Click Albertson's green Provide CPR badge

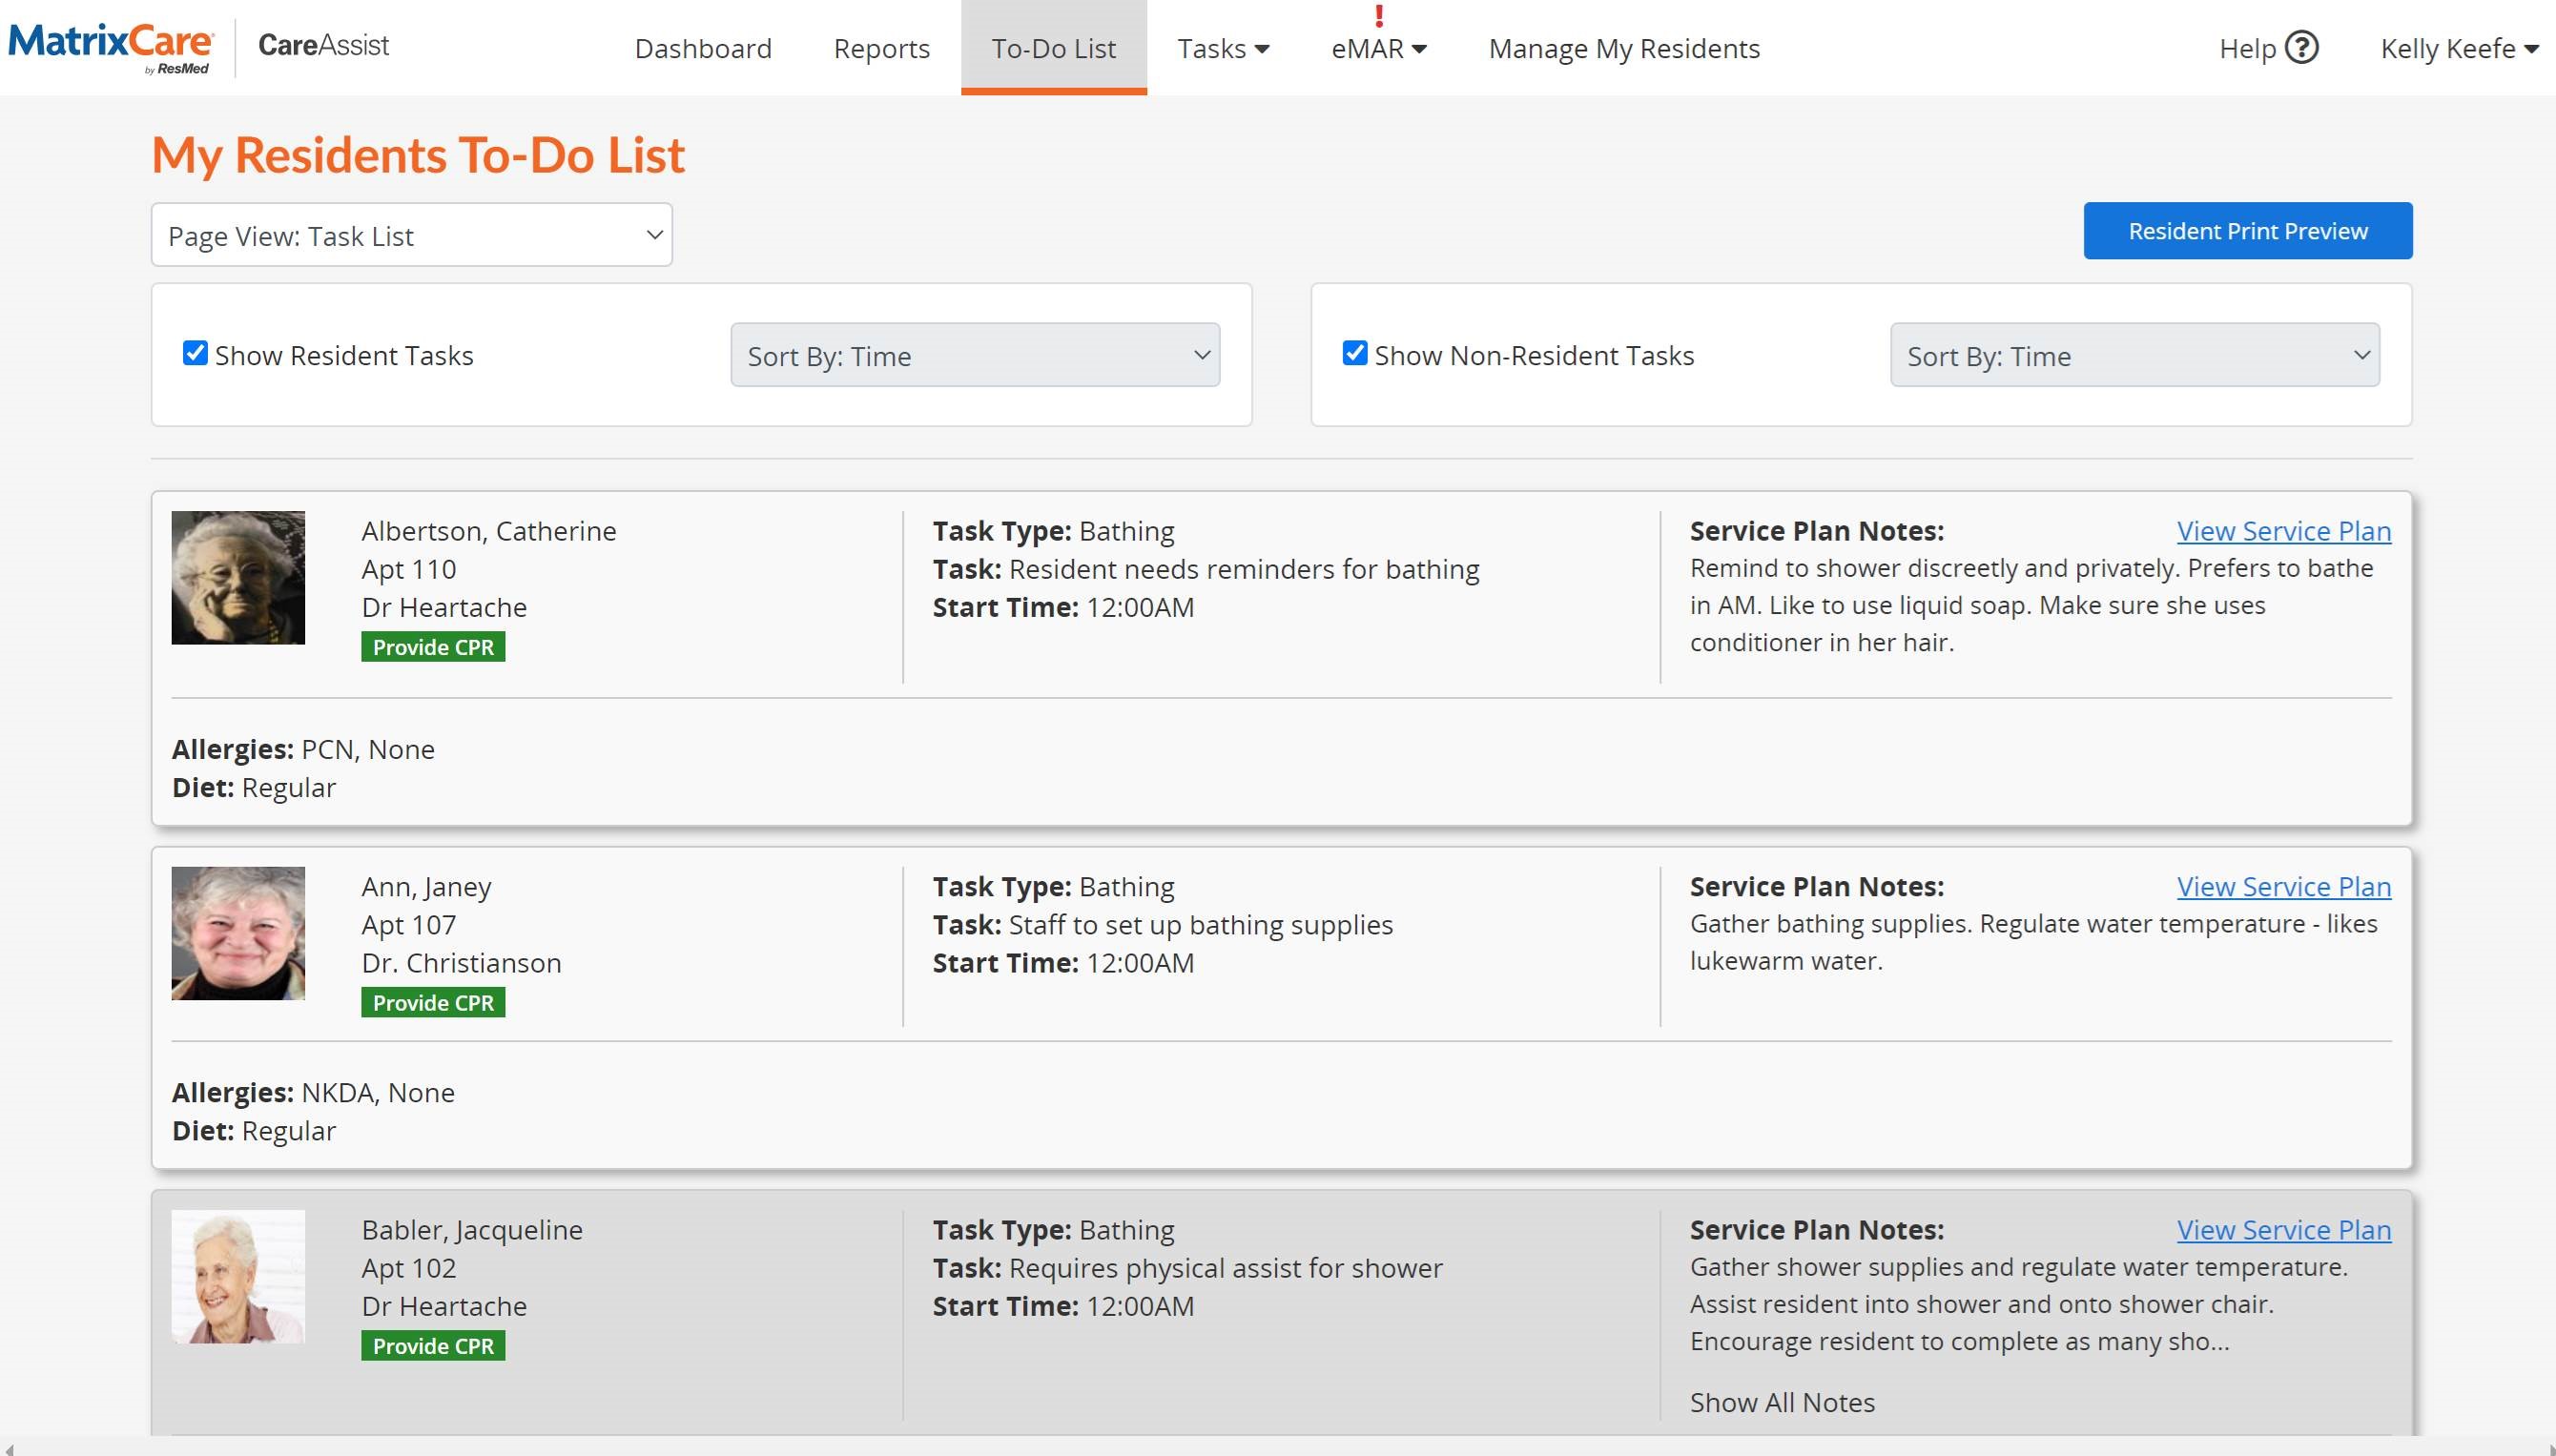point(433,647)
